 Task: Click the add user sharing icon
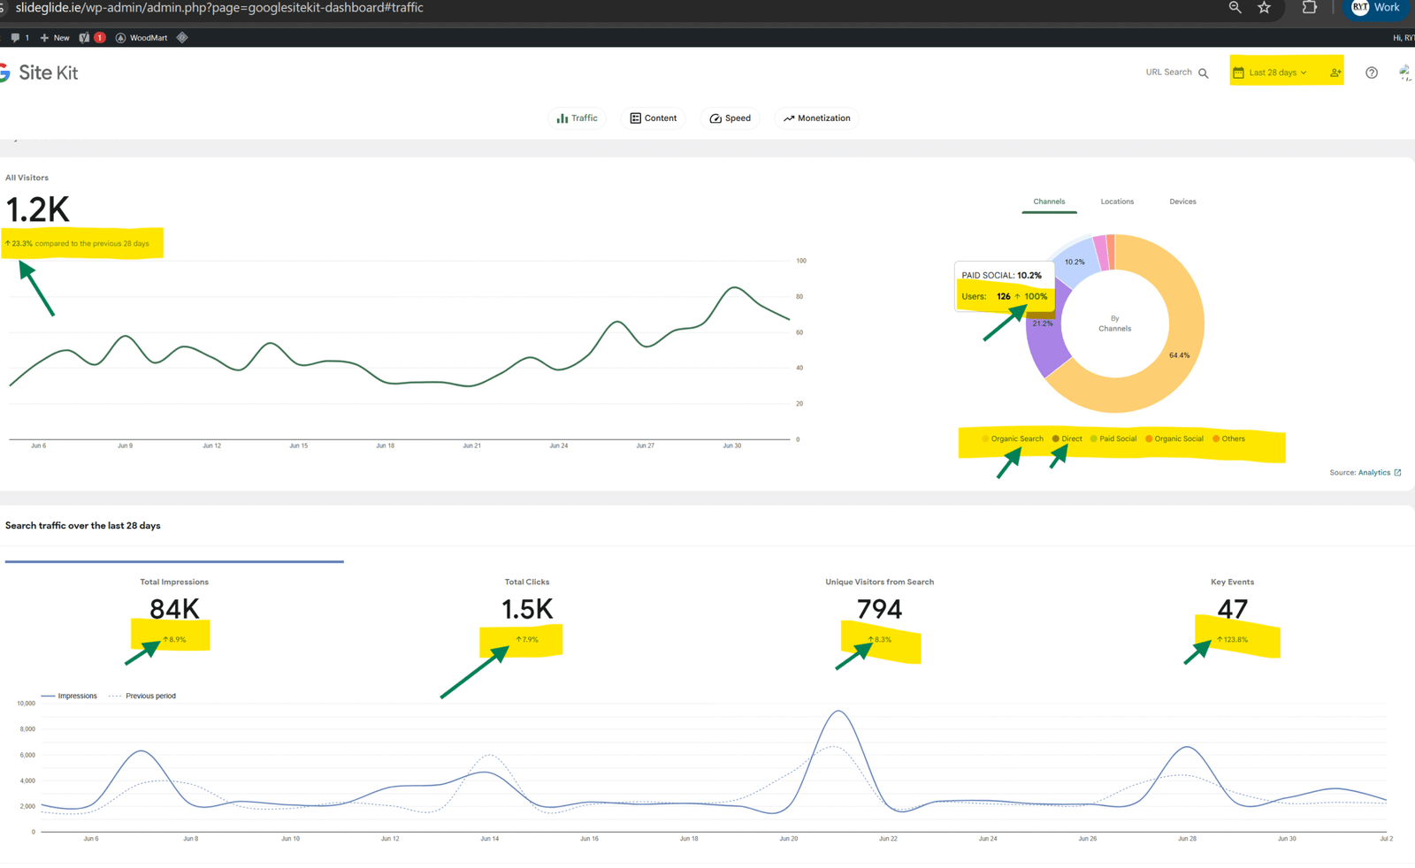pyautogui.click(x=1335, y=72)
